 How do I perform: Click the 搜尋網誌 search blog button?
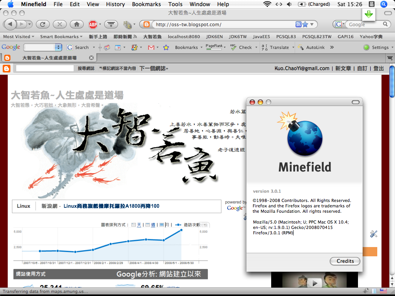coord(86,68)
